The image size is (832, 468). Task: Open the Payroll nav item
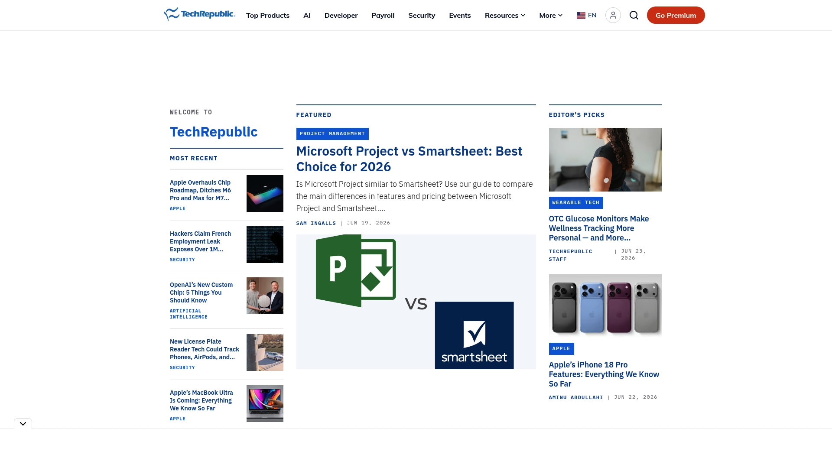coord(383,15)
